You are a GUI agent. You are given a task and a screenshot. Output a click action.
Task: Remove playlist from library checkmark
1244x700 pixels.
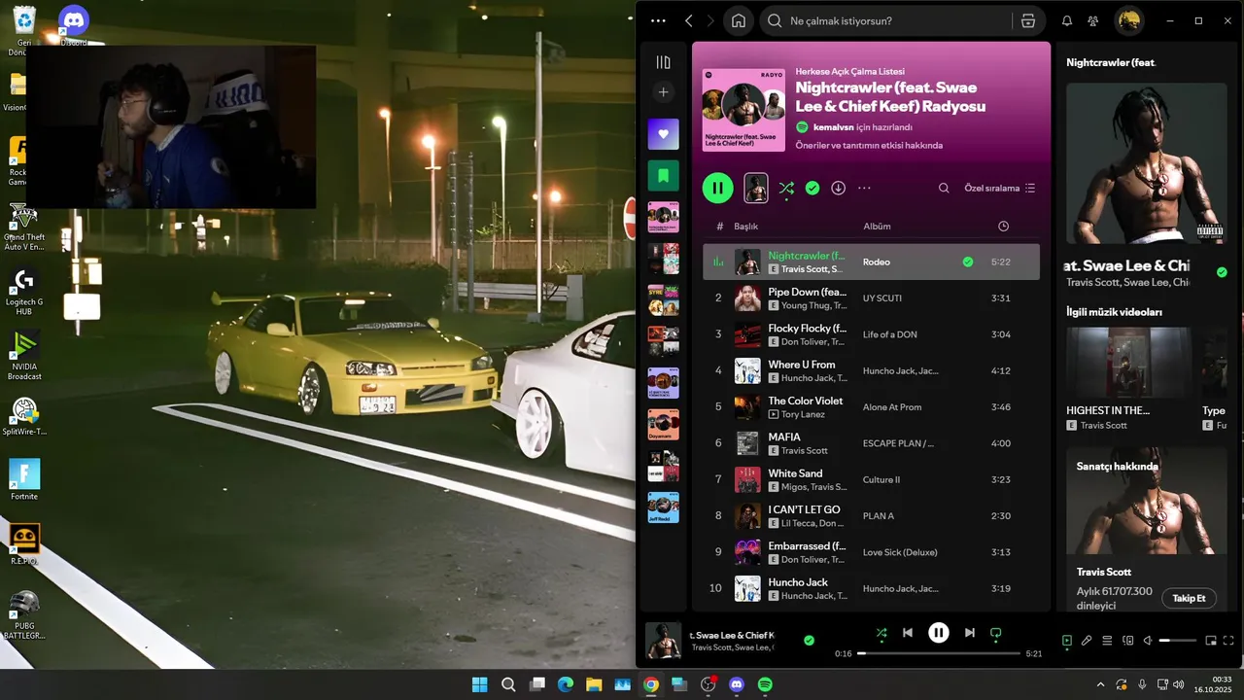click(812, 188)
